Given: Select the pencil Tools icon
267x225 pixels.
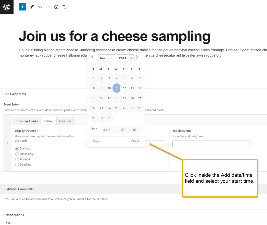Looking at the screenshot, I should [x=32, y=7].
